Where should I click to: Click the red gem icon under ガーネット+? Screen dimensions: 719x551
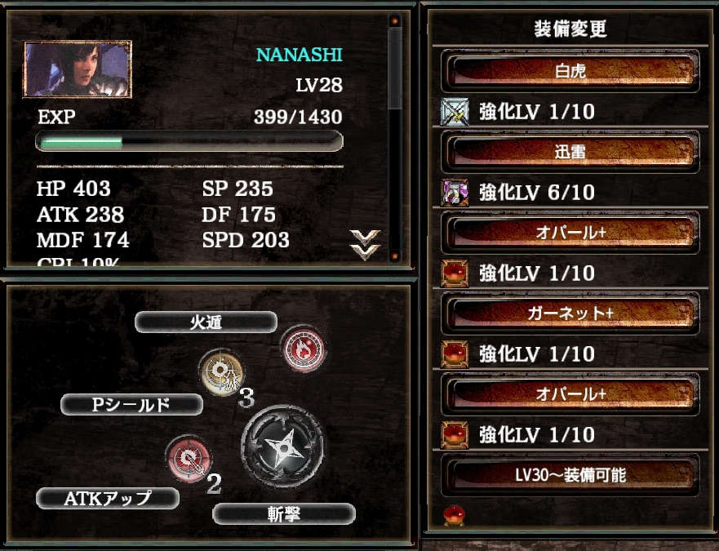coord(455,353)
